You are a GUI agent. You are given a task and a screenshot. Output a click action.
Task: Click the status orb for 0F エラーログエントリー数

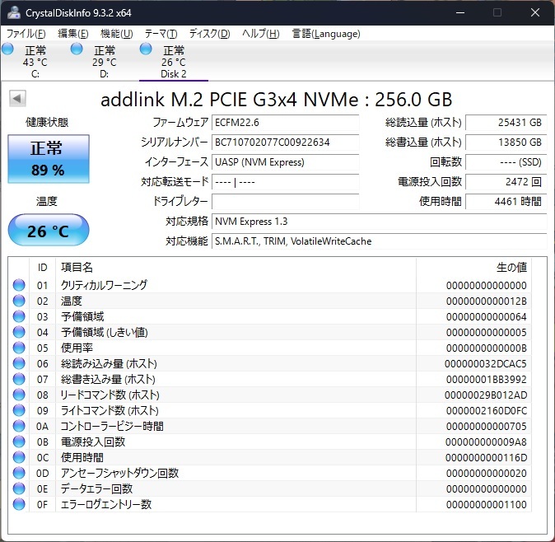(x=19, y=504)
